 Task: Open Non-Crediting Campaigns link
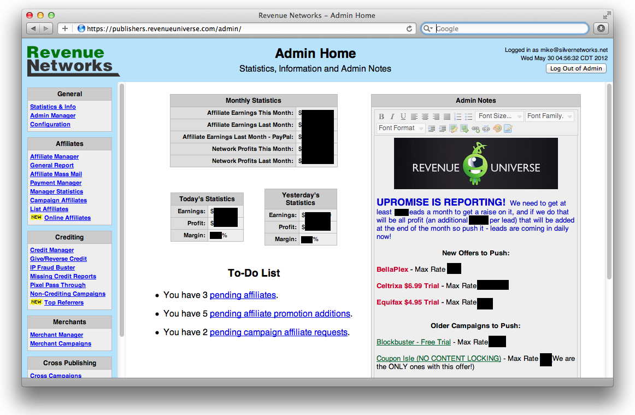68,294
